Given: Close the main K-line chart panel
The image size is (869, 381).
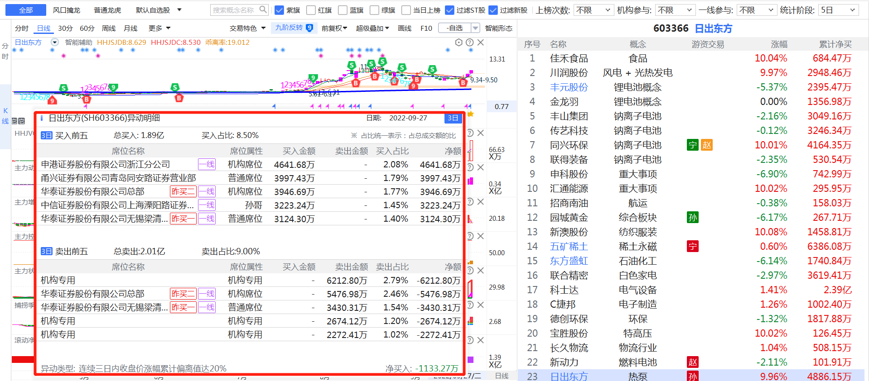Looking at the screenshot, I should (x=481, y=42).
